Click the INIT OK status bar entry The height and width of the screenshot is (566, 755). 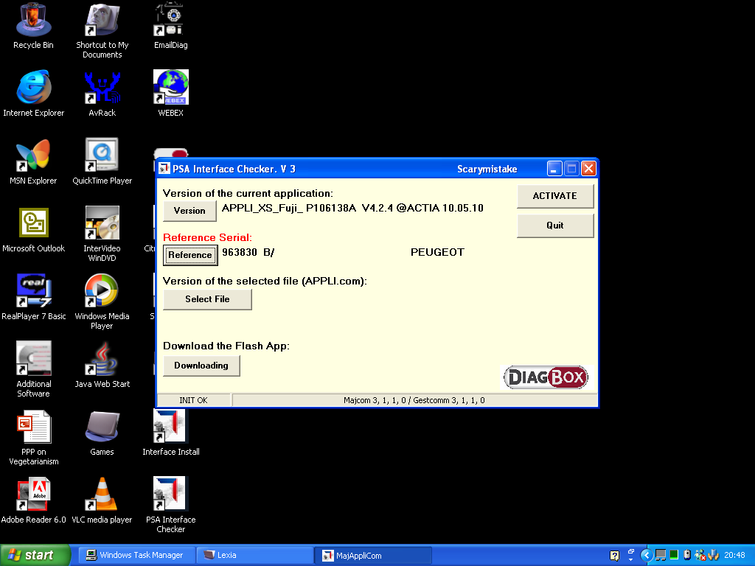pyautogui.click(x=194, y=400)
